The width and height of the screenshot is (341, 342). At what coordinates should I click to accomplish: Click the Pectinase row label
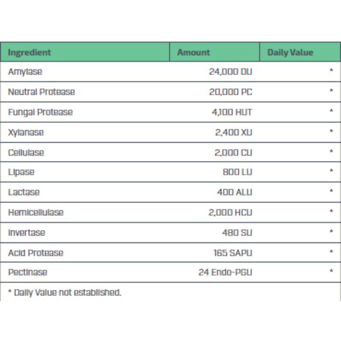click(x=27, y=272)
